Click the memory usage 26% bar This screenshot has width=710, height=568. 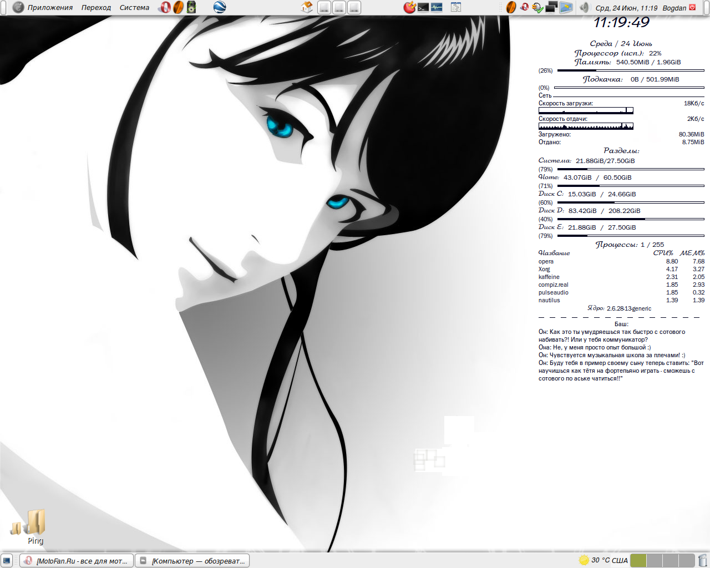(x=631, y=70)
